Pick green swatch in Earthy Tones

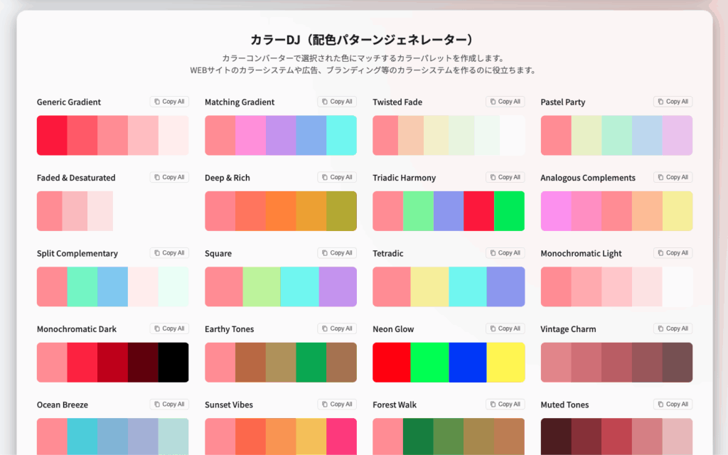coord(311,362)
